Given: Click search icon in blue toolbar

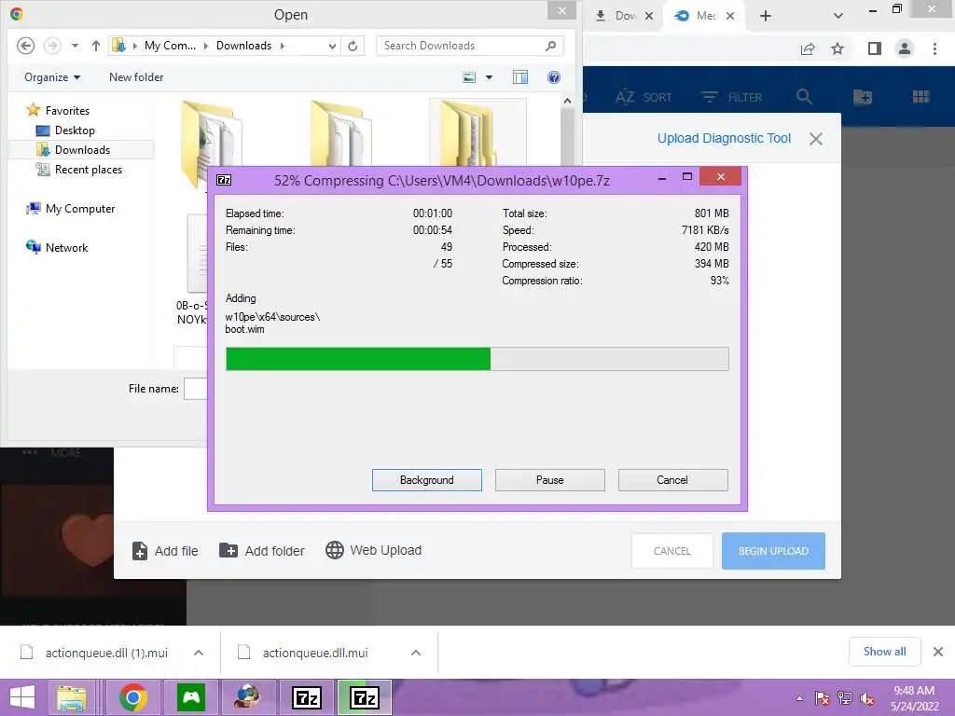Looking at the screenshot, I should tap(804, 97).
